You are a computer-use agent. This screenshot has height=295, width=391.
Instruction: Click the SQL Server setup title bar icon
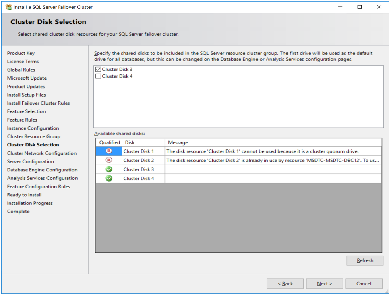coord(8,7)
